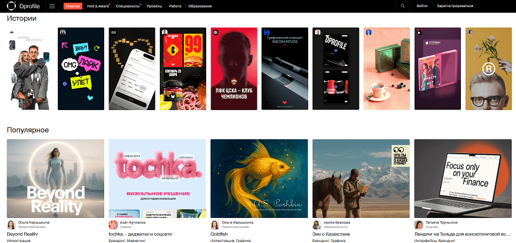This screenshot has height=243, width=516.
Task: Click ирина брюхова avatar
Action: (x=317, y=224)
